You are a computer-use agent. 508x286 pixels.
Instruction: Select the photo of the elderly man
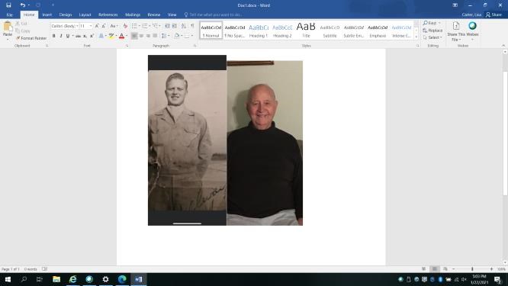[x=265, y=143]
